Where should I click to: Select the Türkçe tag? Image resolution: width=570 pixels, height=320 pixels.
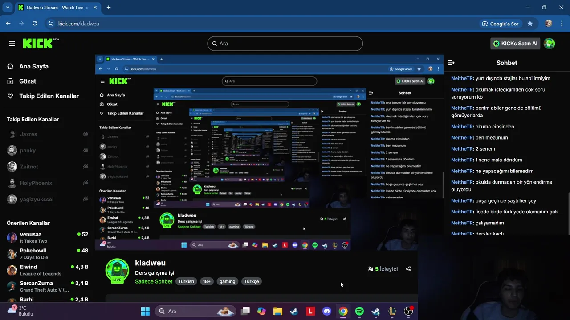coord(252,281)
